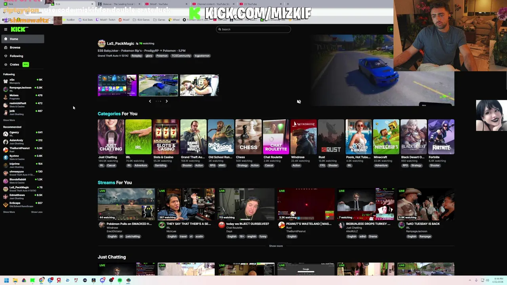Go to previous featured stream arrow
The image size is (507, 285).
[150, 101]
